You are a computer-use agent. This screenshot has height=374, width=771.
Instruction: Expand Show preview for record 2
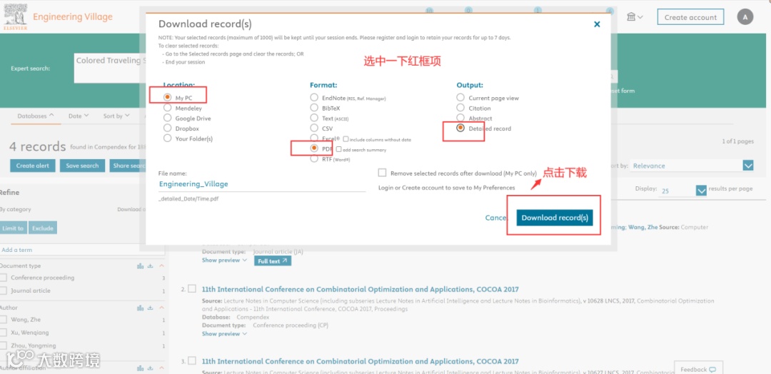click(224, 334)
